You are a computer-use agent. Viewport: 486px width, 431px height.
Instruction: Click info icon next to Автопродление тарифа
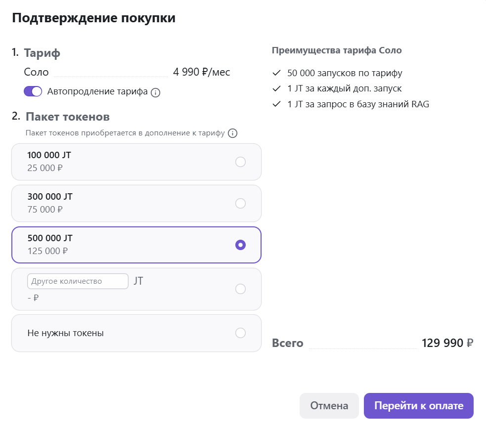click(x=155, y=92)
